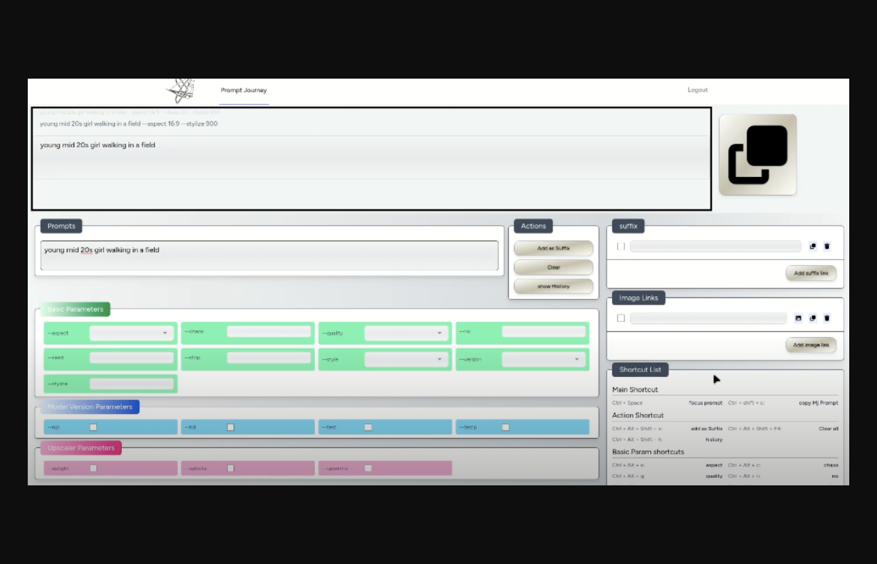Tick the --hd model version checkbox

point(230,427)
